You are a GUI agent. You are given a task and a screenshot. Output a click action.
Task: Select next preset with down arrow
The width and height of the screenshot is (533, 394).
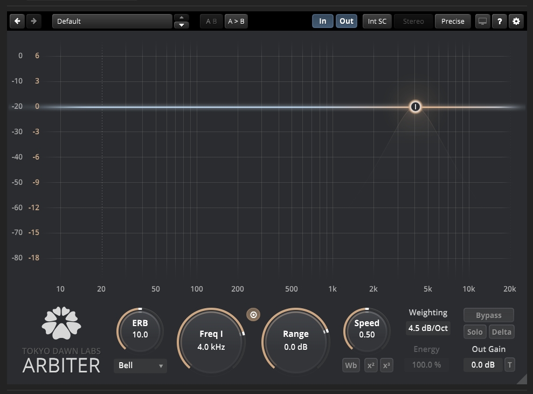(182, 25)
